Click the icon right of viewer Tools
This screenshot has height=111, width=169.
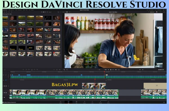pyautogui.click(x=67, y=70)
